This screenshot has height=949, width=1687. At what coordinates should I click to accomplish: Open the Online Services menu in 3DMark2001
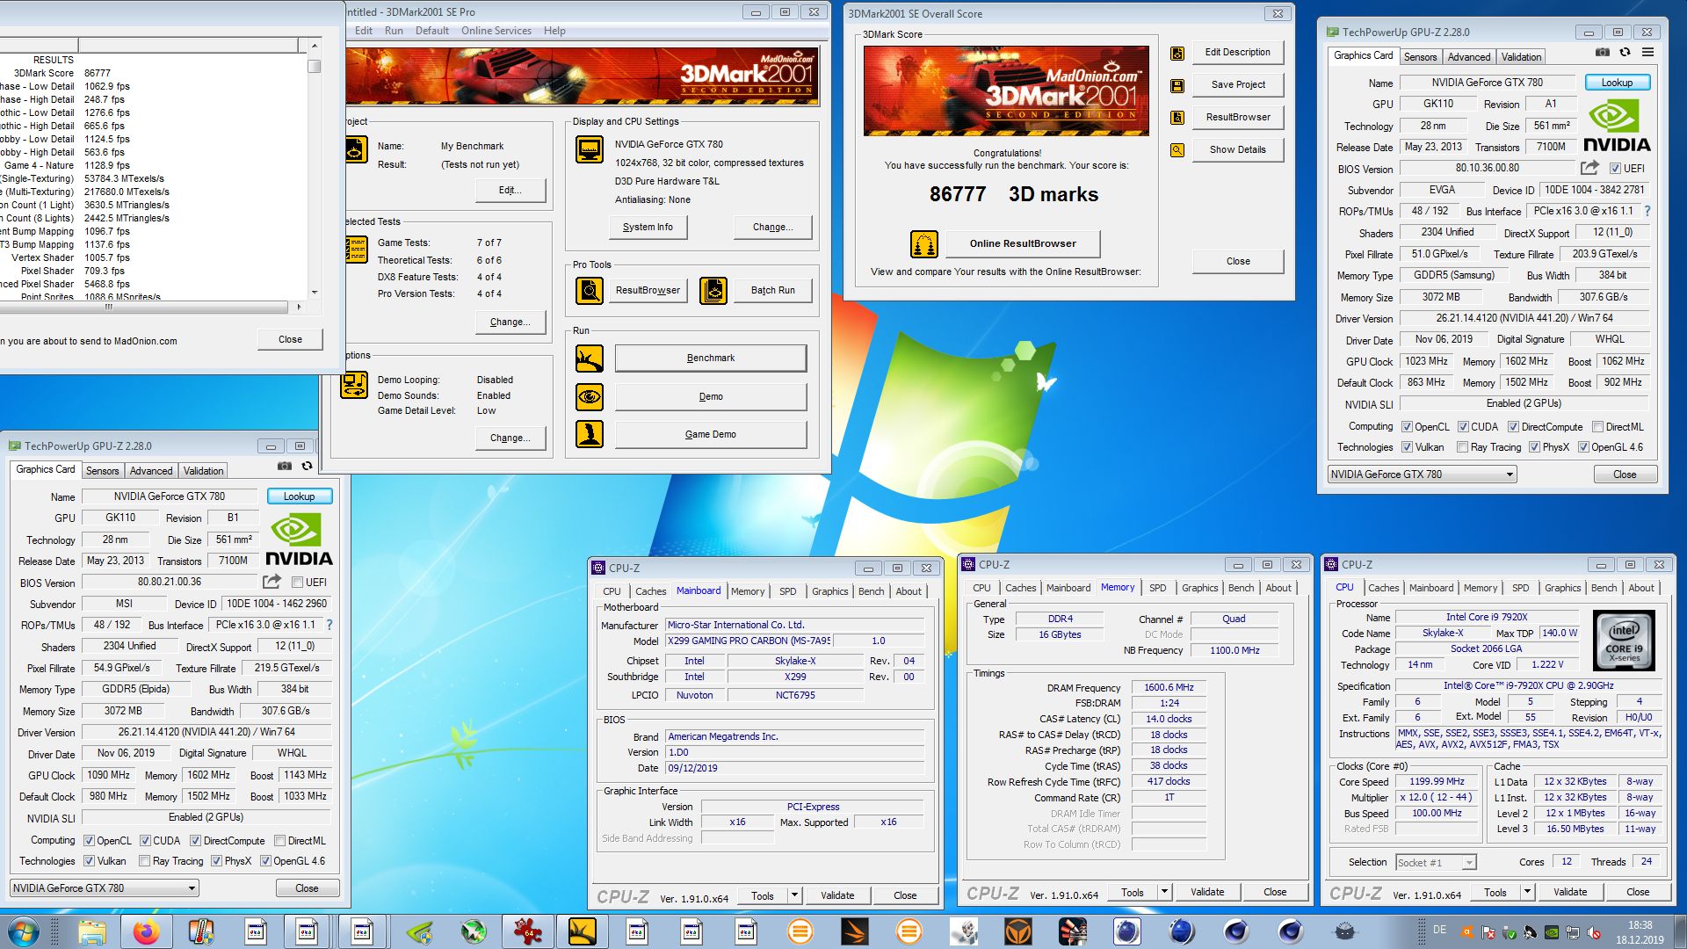(x=496, y=31)
